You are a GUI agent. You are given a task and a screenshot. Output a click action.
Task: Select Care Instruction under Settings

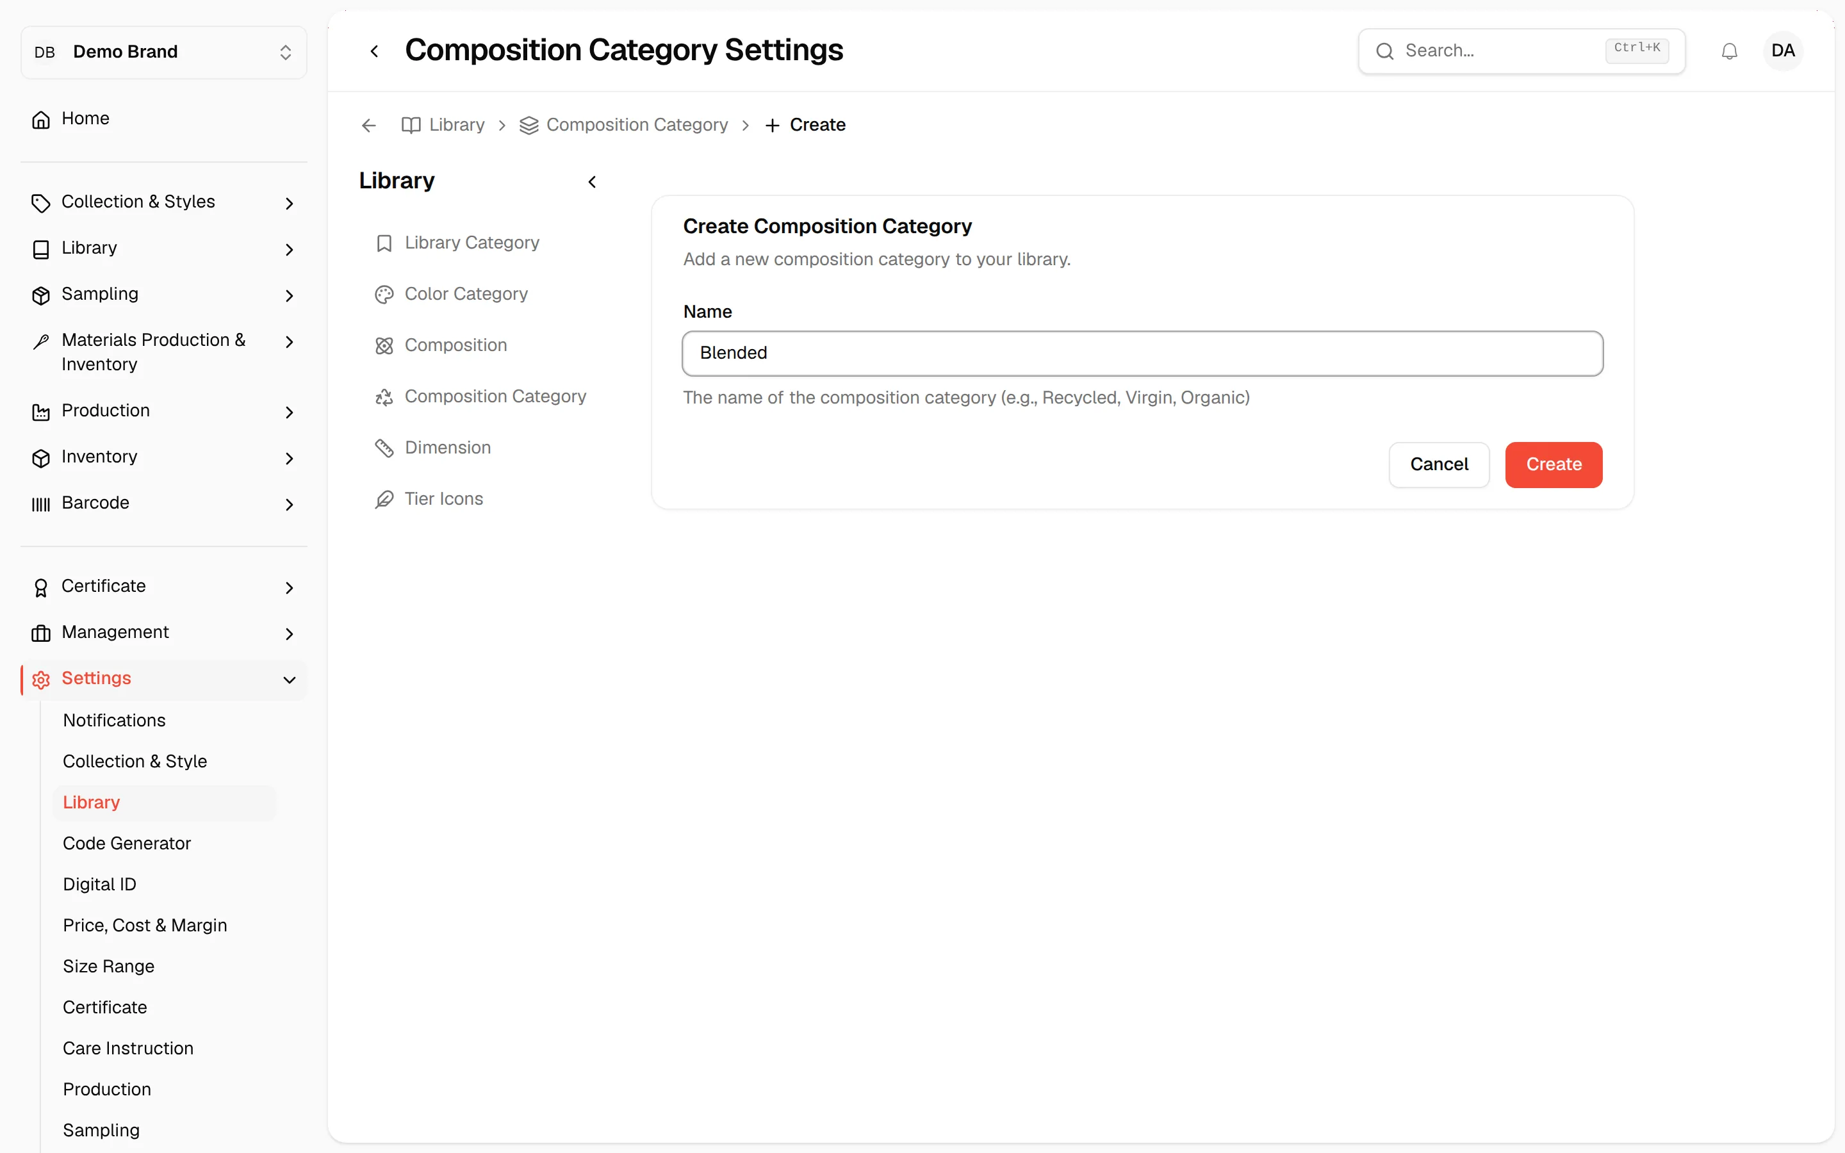[x=128, y=1049]
